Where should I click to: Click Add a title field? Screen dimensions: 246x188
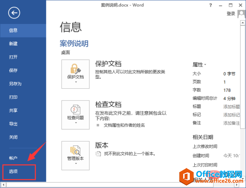click(232, 107)
